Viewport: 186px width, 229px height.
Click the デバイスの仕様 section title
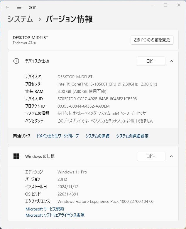point(37,61)
